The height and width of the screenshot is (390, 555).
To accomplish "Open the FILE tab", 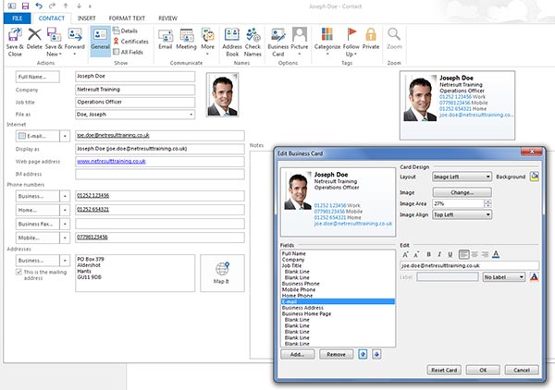I will click(x=17, y=18).
